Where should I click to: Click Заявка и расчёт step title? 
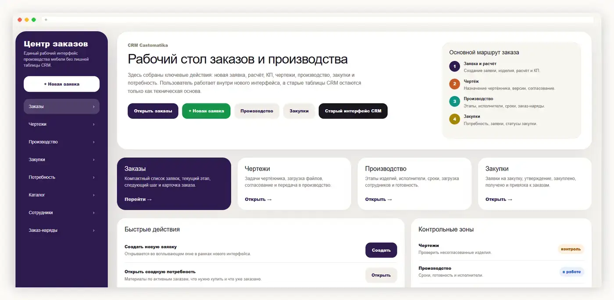point(480,64)
